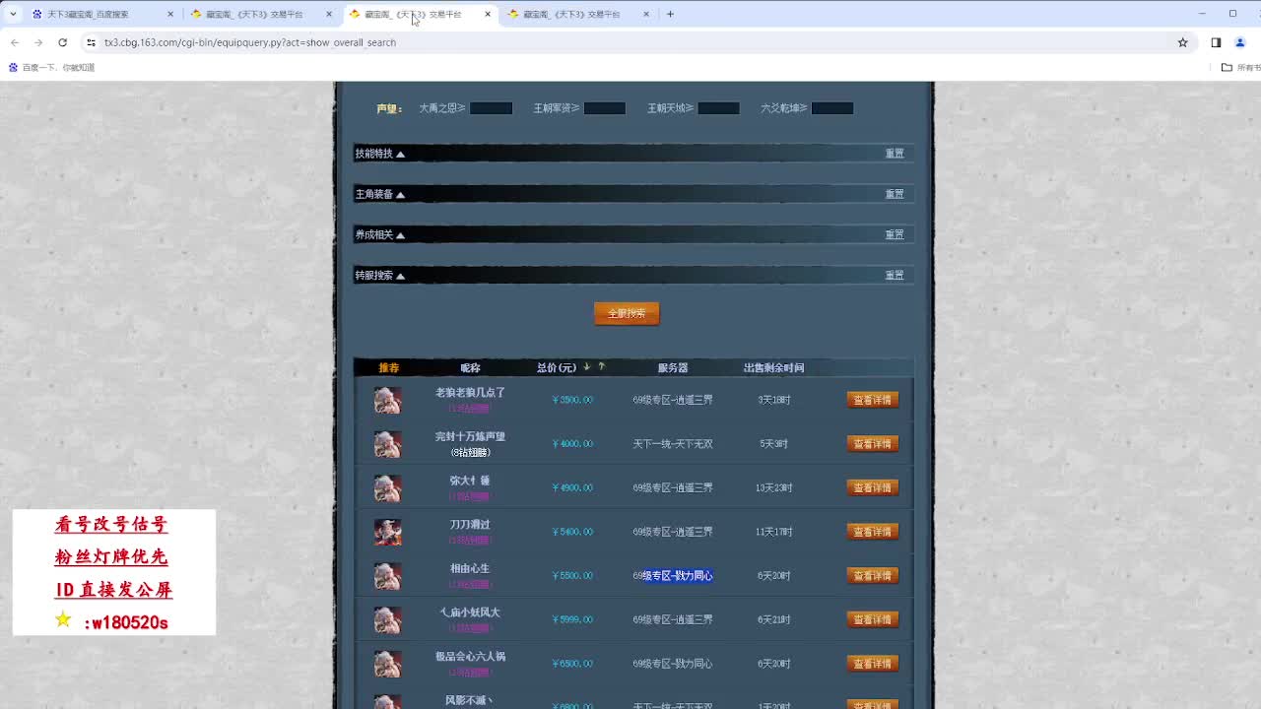
Task: Expand the 养成相关 section
Action: 379,234
